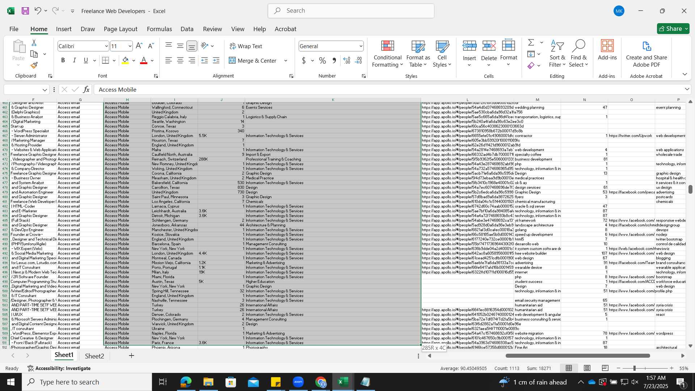
Task: Click Merge & Center button
Action: [x=253, y=60]
